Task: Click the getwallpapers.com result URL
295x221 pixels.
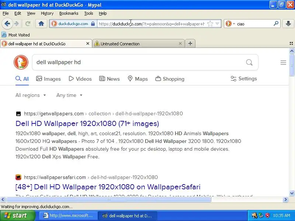Action: tap(103, 114)
